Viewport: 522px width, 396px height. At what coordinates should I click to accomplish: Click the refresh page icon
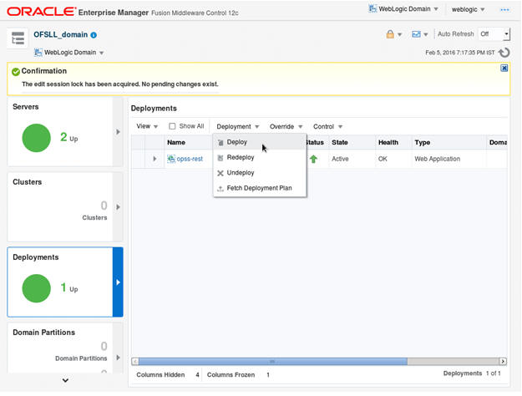click(504, 53)
